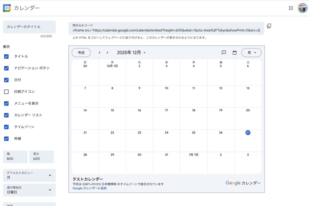Screen dimensions: 309x206
Task: Open the デフォルトのビュー dropdown
Action: [29, 175]
